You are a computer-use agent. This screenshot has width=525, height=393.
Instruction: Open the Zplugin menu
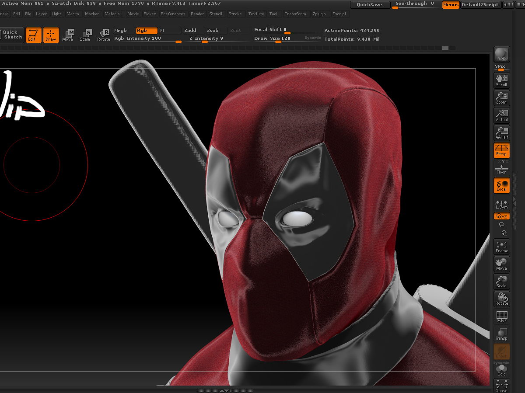click(319, 14)
